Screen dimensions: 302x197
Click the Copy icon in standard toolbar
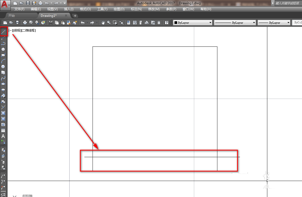coord(57,23)
